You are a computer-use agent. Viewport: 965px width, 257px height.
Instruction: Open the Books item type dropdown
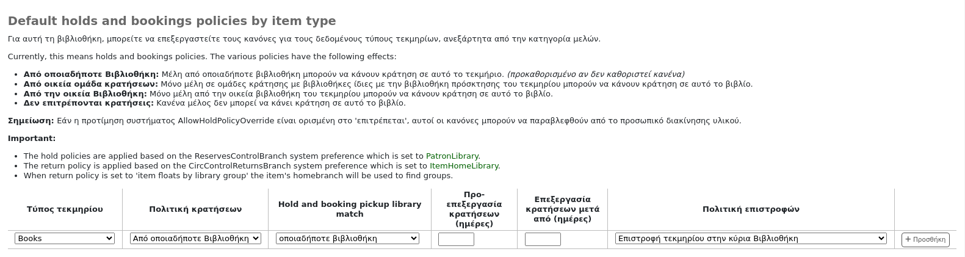[x=64, y=239]
